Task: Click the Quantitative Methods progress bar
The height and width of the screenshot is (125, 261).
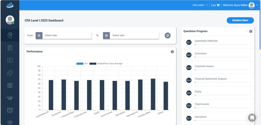Action: (x=222, y=44)
